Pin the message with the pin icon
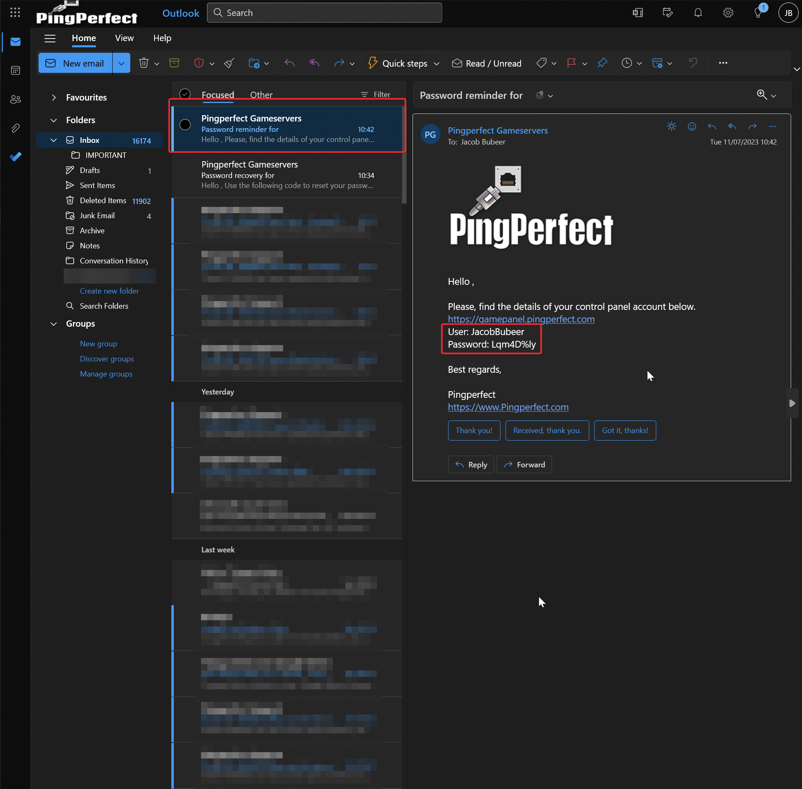Image resolution: width=802 pixels, height=789 pixels. 602,63
